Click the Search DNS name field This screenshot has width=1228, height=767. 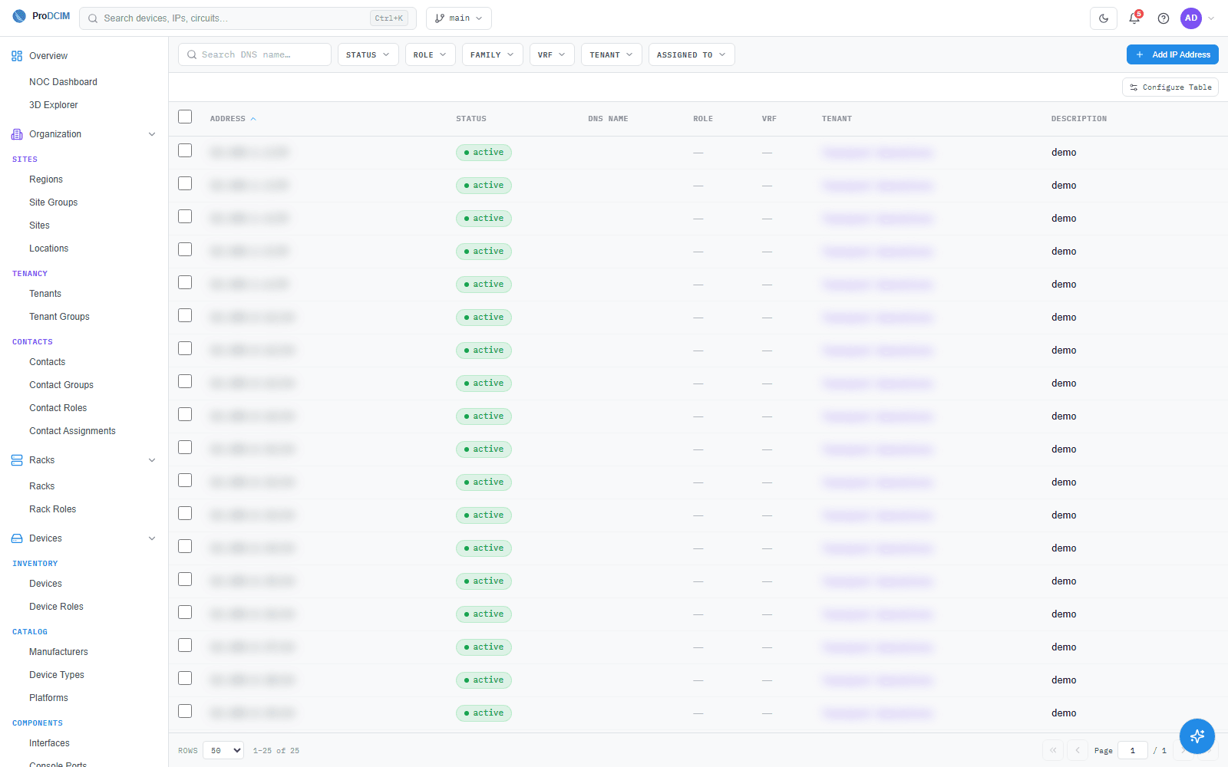(255, 54)
